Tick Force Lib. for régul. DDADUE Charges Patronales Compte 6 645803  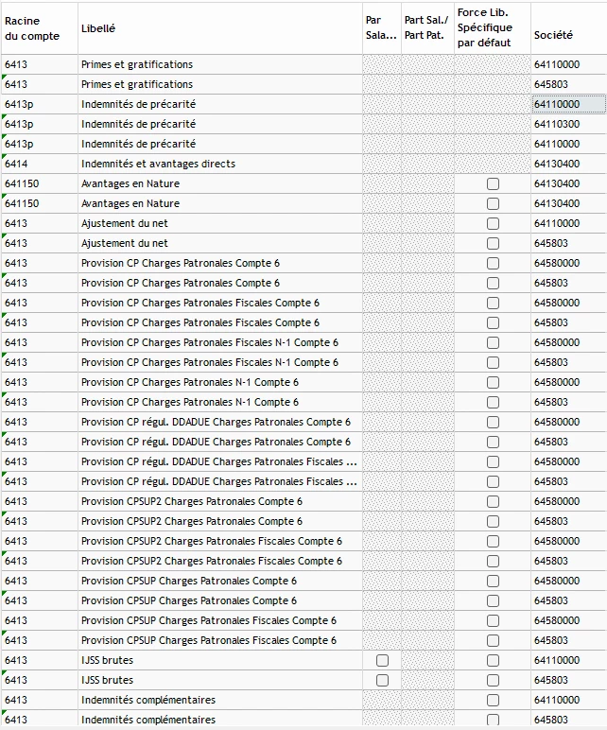pos(493,442)
